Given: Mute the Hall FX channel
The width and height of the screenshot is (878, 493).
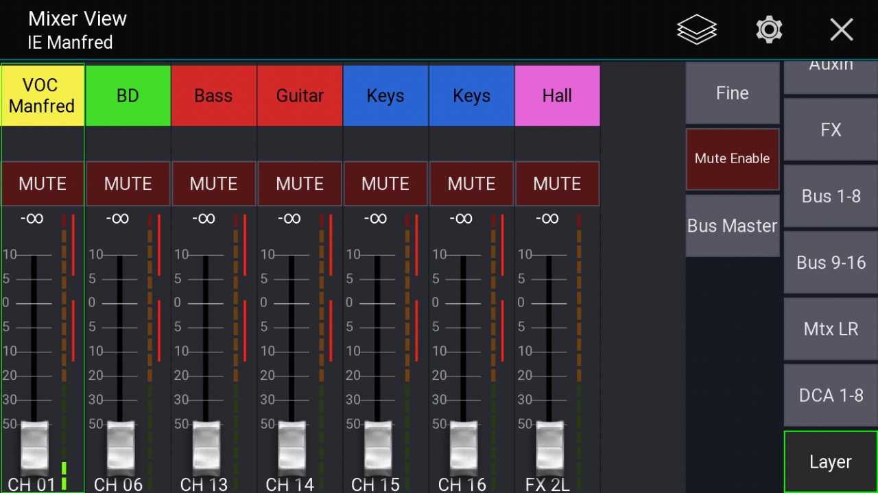Looking at the screenshot, I should click(557, 184).
